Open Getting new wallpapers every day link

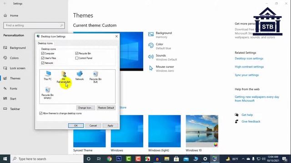click(257, 99)
